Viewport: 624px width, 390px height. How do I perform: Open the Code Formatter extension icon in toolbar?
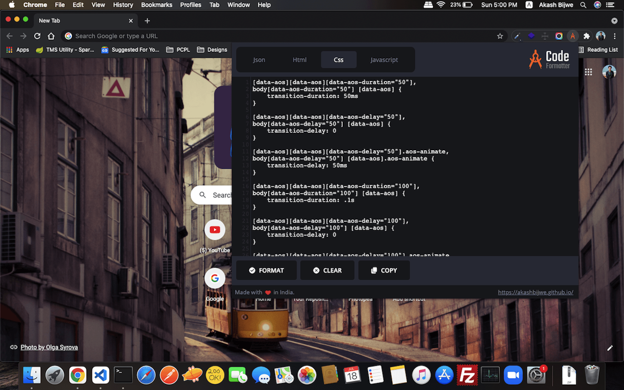[x=572, y=36]
